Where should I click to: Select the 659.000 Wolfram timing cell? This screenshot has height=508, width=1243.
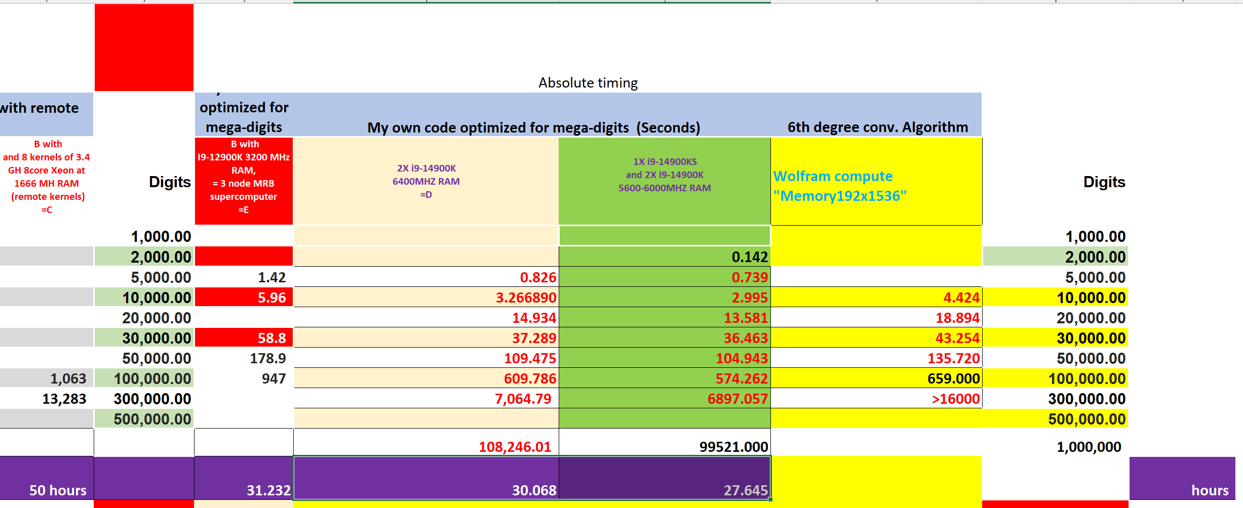click(x=876, y=378)
